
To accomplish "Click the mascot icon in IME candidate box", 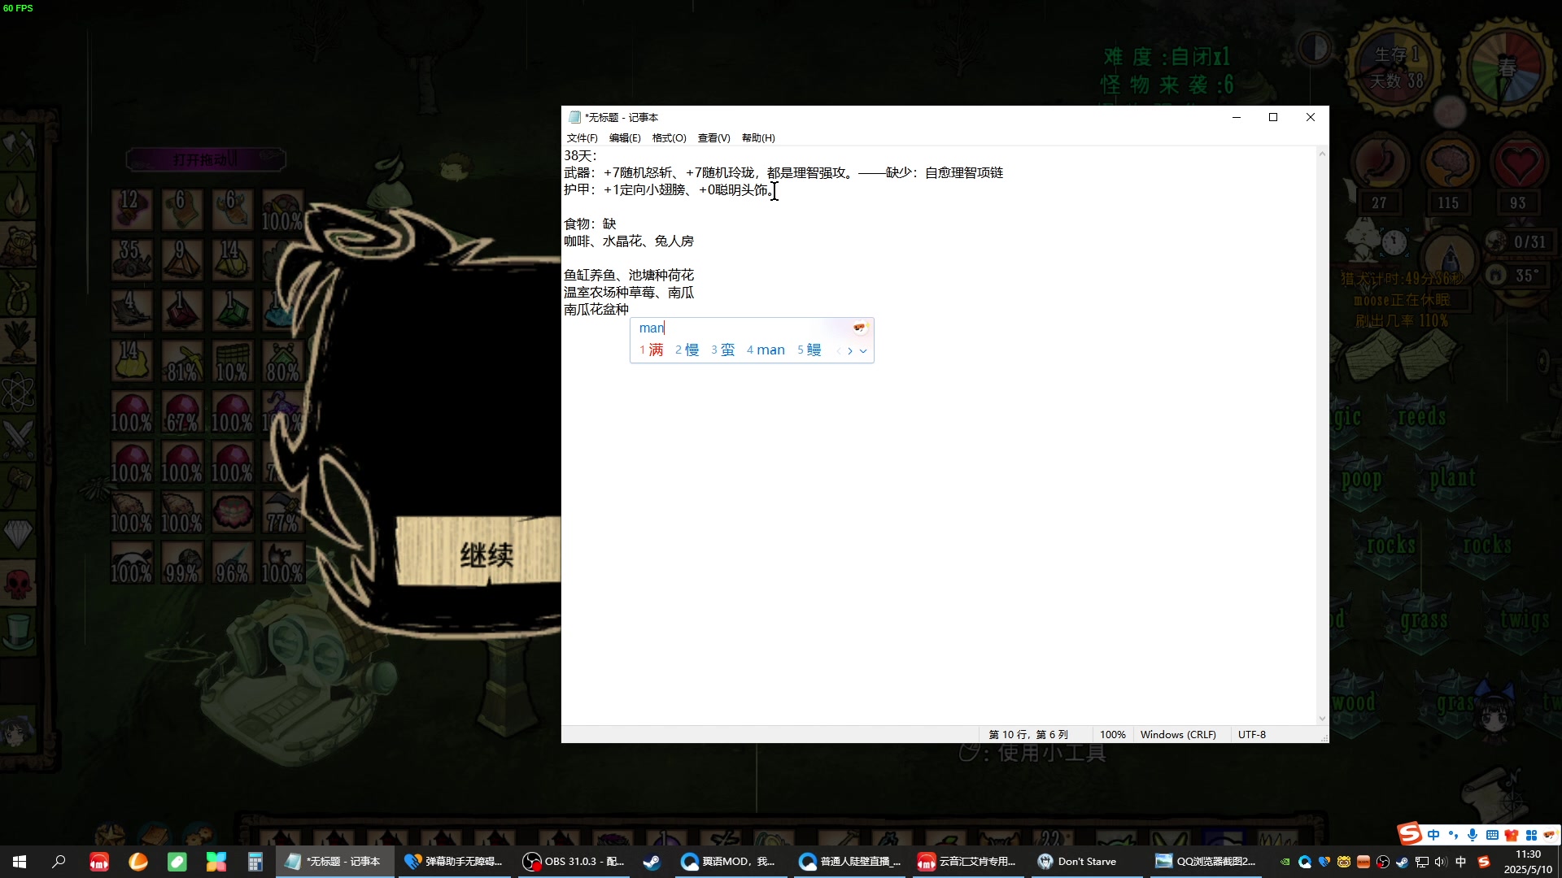I will [x=860, y=328].
